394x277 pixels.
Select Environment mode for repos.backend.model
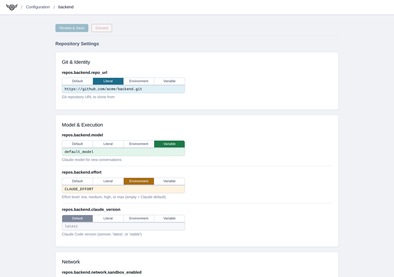click(x=139, y=144)
